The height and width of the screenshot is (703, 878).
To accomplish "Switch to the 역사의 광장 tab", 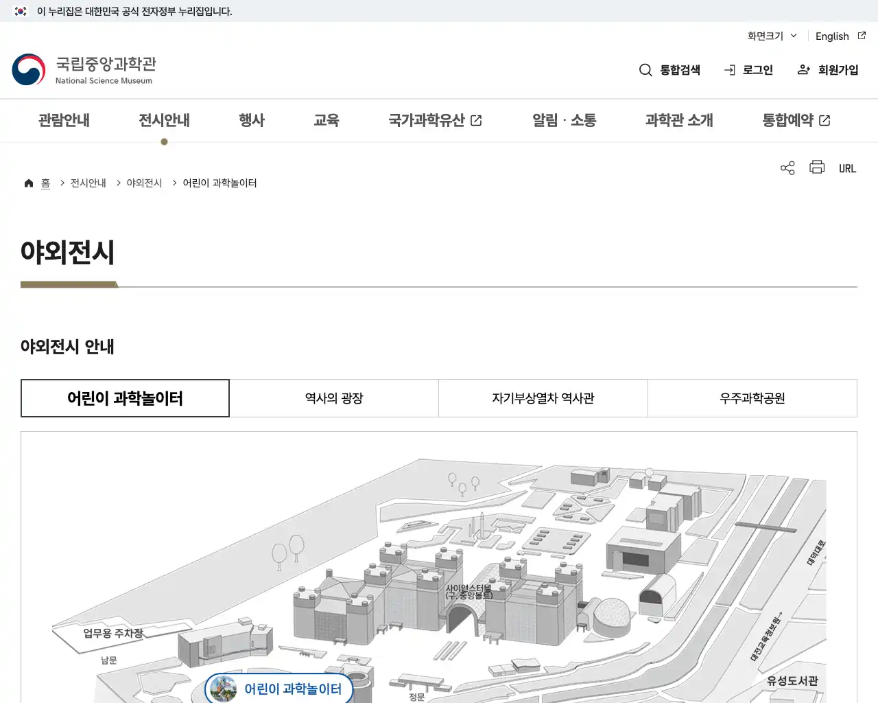I will (333, 398).
